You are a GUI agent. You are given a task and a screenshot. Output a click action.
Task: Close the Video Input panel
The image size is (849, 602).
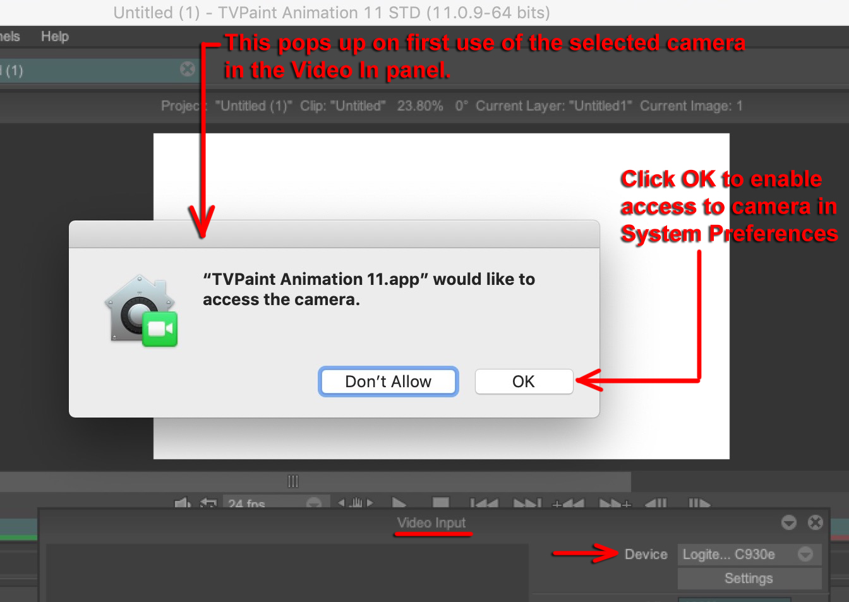[816, 522]
